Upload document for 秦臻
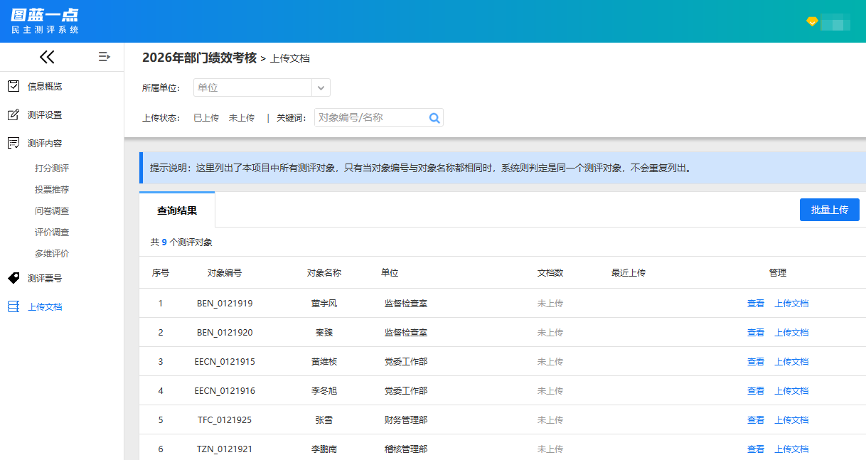Image resolution: width=866 pixels, height=460 pixels. coord(791,333)
